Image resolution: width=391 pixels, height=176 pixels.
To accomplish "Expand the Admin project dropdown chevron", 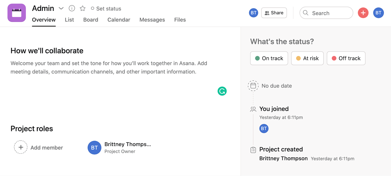I will [61, 8].
